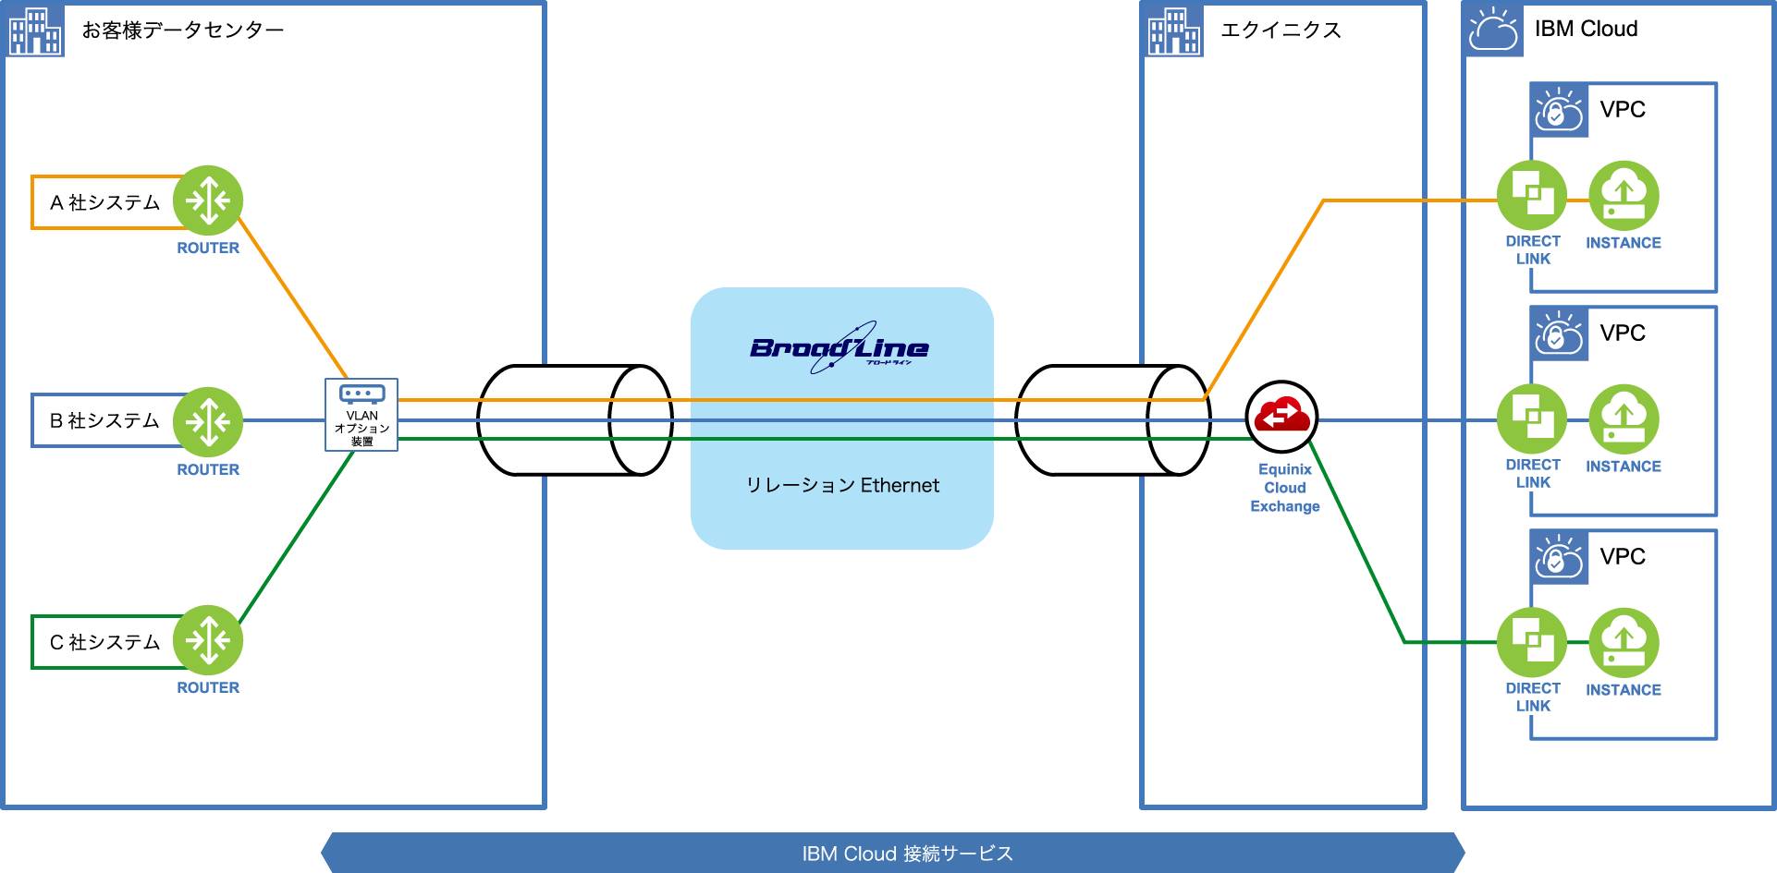The image size is (1777, 873).
Task: Click the エクイニクス title
Action: coord(1281,30)
